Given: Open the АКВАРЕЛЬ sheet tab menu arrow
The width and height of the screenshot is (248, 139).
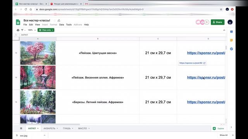Looking at the screenshot, I should (x=57, y=129).
